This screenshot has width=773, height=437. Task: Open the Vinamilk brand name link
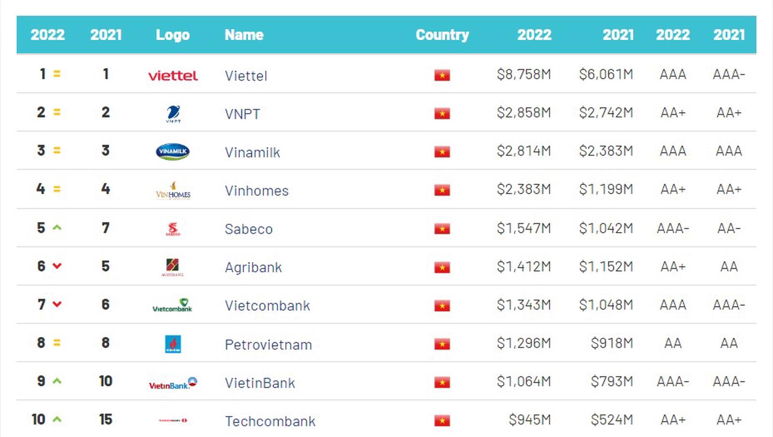(x=252, y=152)
